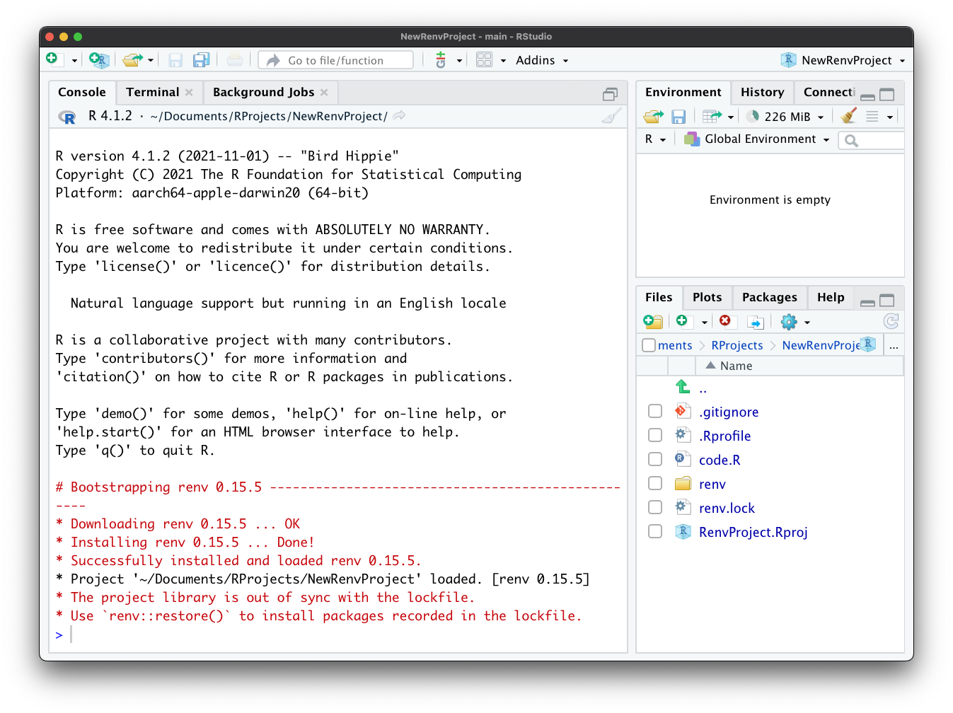Navigate to RProjects in the breadcrumb

click(737, 345)
